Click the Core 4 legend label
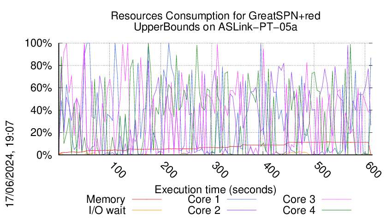This screenshot has width=392, height=219. coord(299,210)
